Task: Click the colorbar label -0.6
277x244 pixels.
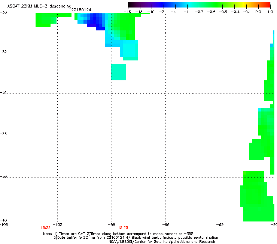Action: tap(211, 12)
